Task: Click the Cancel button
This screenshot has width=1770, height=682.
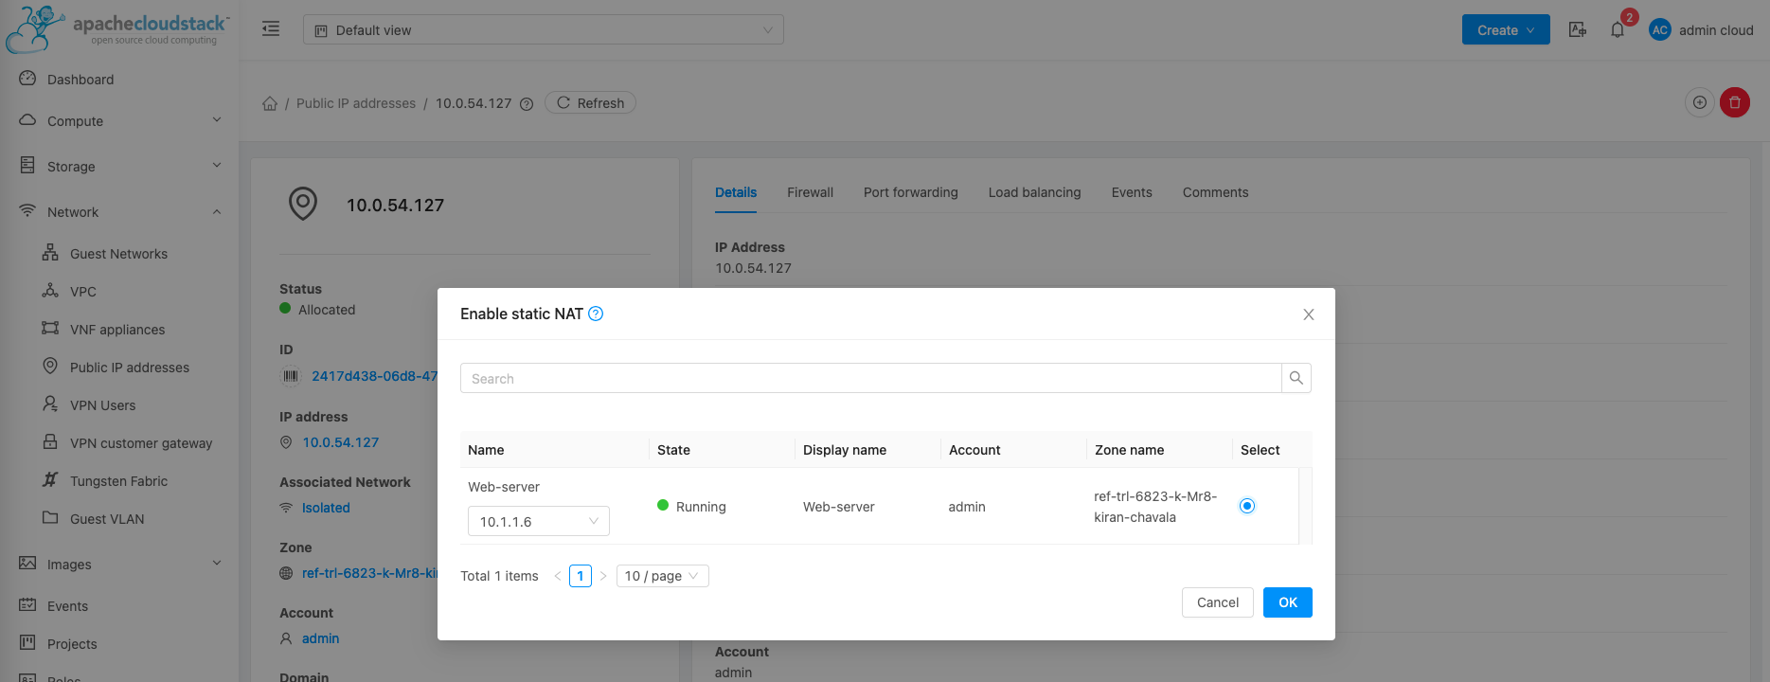Action: 1218,602
